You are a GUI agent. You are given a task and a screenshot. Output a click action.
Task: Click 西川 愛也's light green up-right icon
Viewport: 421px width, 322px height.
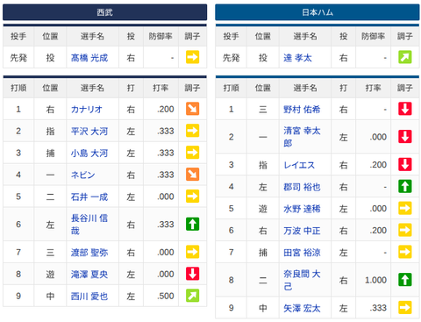[x=192, y=296]
